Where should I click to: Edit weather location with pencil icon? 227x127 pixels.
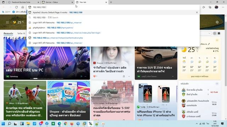click(x=209, y=44)
